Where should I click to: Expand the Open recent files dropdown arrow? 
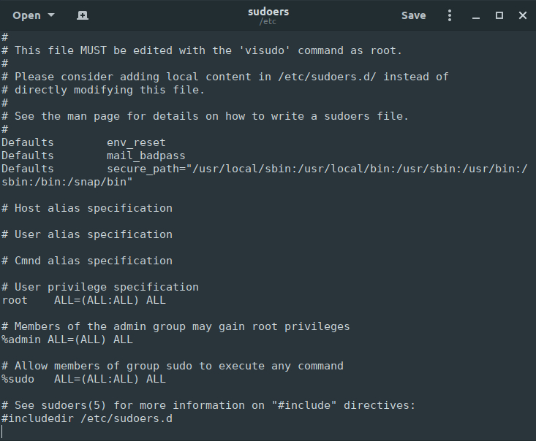(x=50, y=15)
